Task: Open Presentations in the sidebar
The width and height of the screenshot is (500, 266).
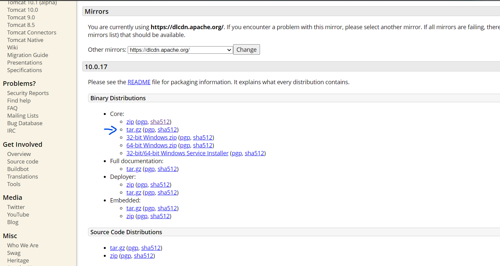Action: (25, 63)
